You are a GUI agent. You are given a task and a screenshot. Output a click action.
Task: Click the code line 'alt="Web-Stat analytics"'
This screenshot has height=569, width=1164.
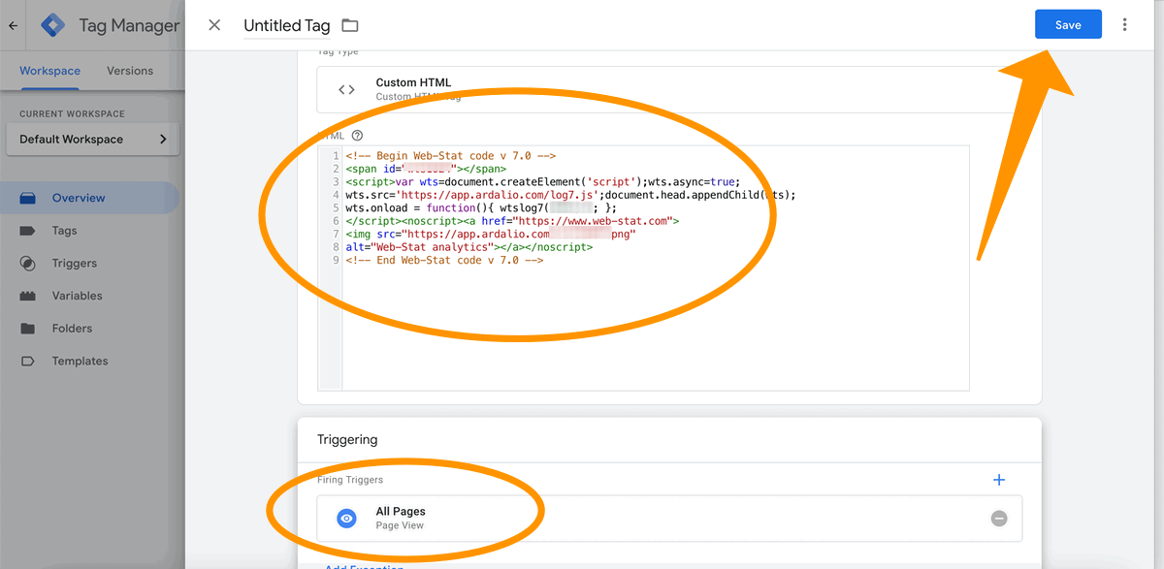pos(469,247)
